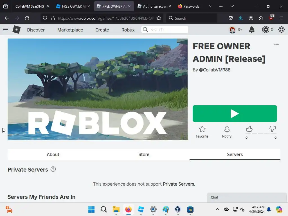Click the Roblox game thumbnail image
This screenshot has height=216, width=288.
click(x=98, y=89)
